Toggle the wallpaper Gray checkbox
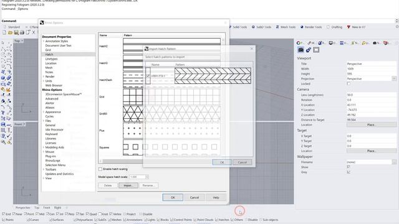399x224 pixels. tap(349, 172)
